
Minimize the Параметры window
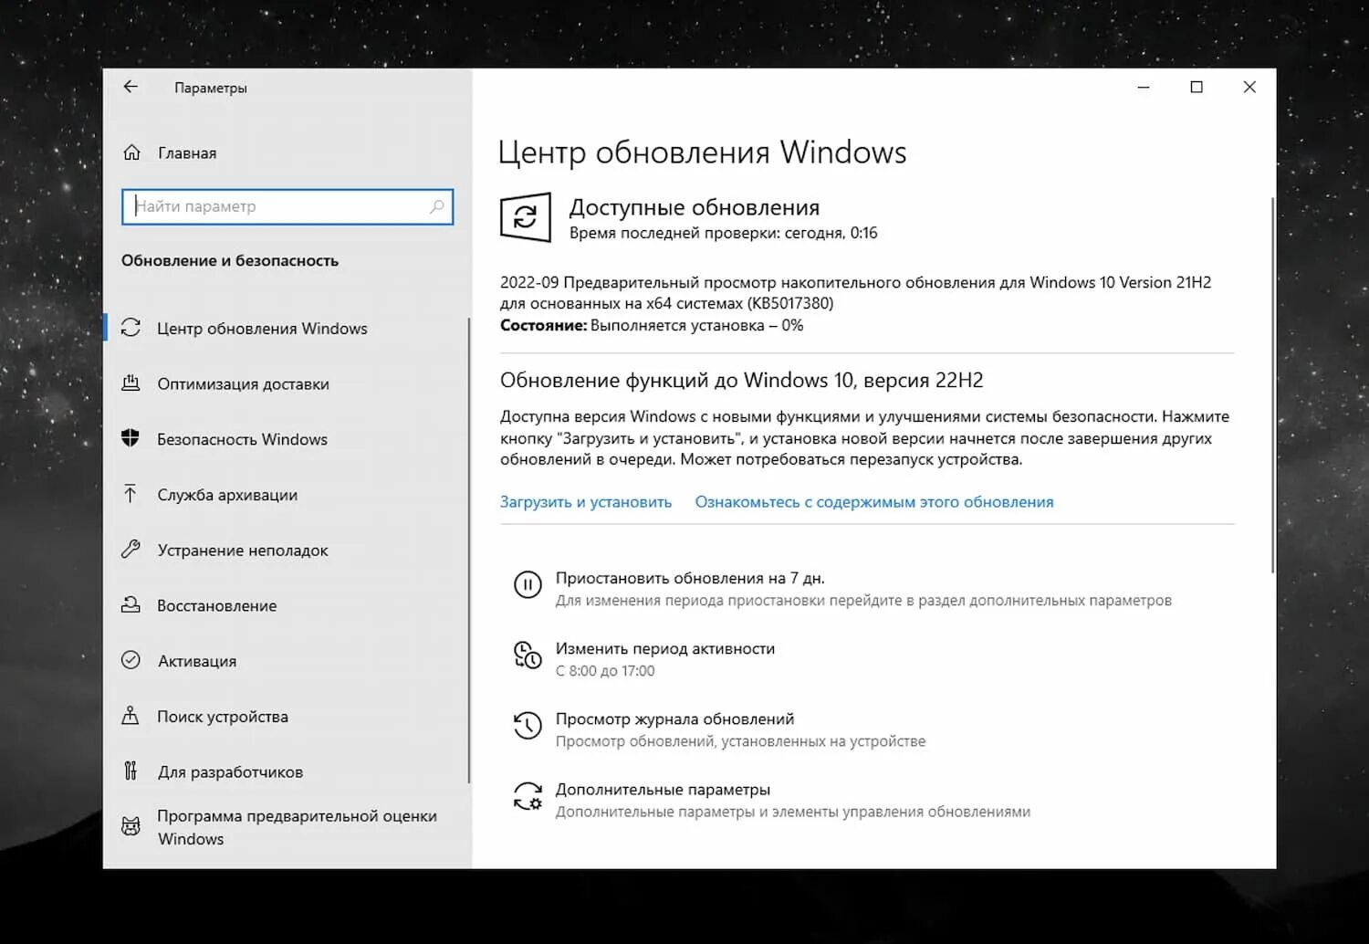(1144, 87)
